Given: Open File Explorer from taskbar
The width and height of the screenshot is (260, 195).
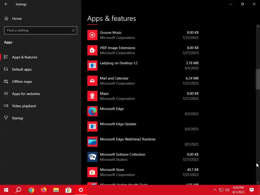Looking at the screenshot, I should click(56, 190).
